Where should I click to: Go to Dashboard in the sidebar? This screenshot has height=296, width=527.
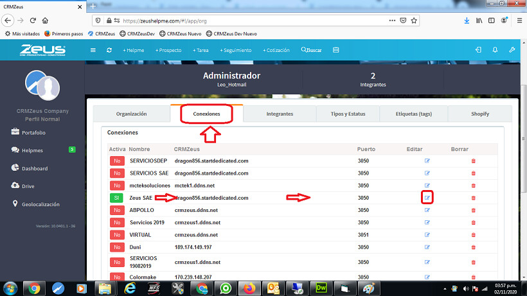[35, 168]
